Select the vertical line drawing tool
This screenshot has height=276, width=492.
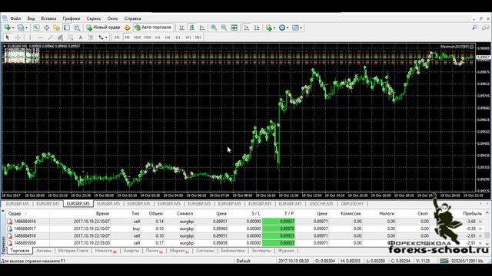coord(30,38)
